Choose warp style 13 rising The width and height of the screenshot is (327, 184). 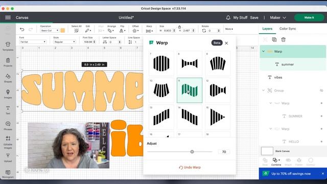[x=161, y=117]
